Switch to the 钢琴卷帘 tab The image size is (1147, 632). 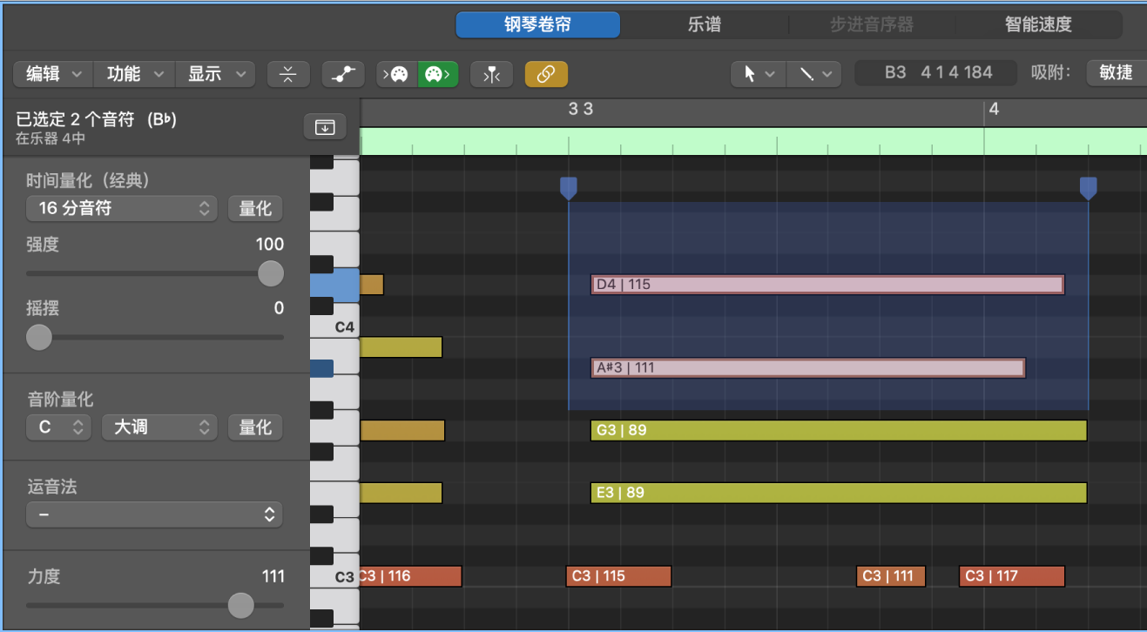(x=537, y=24)
